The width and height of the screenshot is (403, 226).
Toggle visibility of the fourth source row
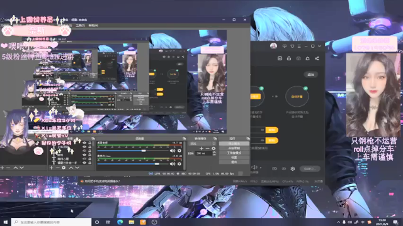[x=84, y=155]
